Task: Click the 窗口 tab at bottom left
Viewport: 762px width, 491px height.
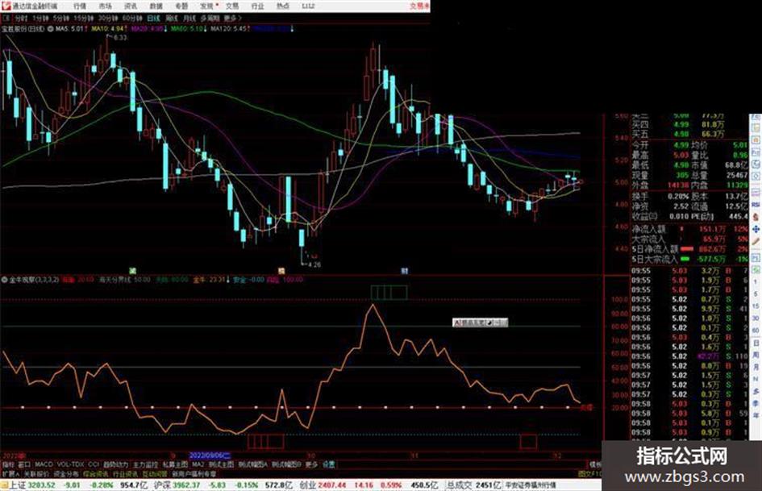Action: coord(24,464)
